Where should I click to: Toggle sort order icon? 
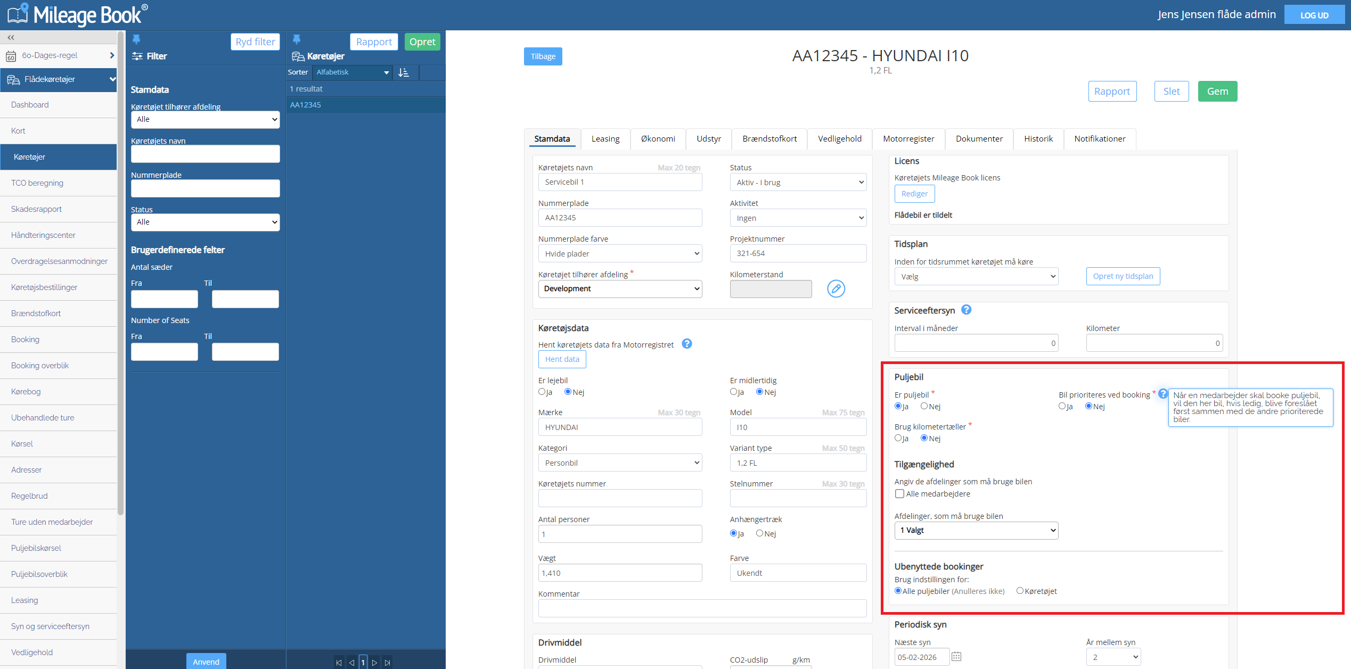coord(404,72)
